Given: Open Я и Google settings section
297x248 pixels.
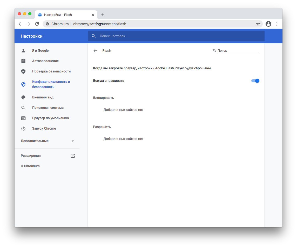Looking at the screenshot, I should pyautogui.click(x=40, y=51).
